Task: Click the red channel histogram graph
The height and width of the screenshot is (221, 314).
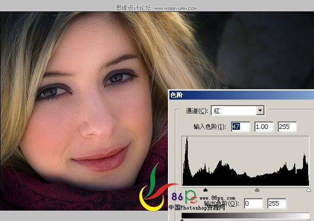Action: 245,161
